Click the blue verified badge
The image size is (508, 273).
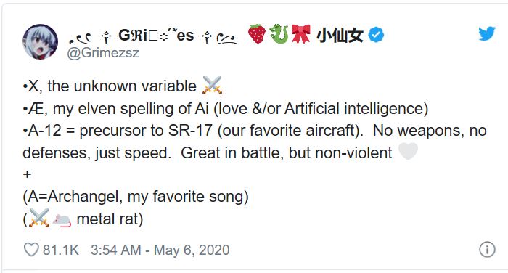pyautogui.click(x=376, y=35)
